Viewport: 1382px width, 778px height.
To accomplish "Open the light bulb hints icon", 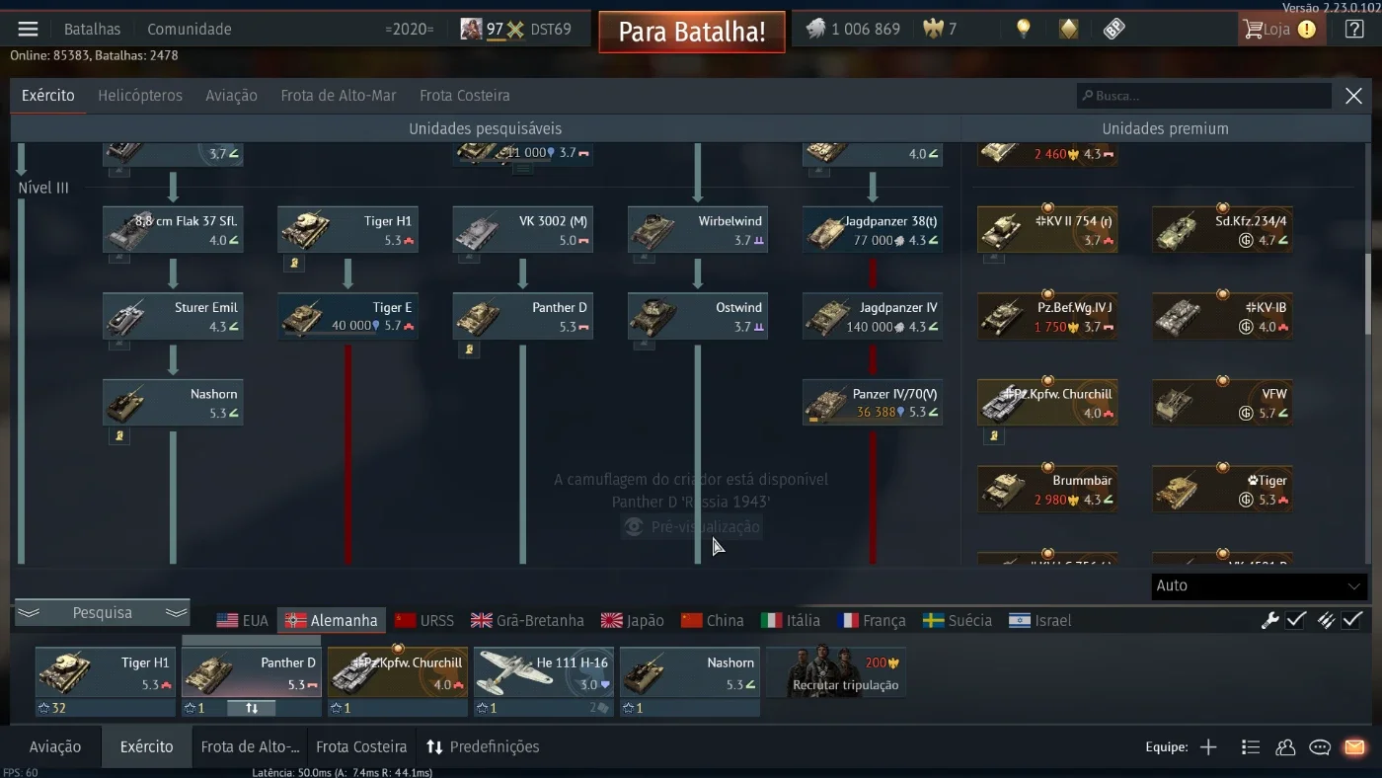I will (1024, 29).
